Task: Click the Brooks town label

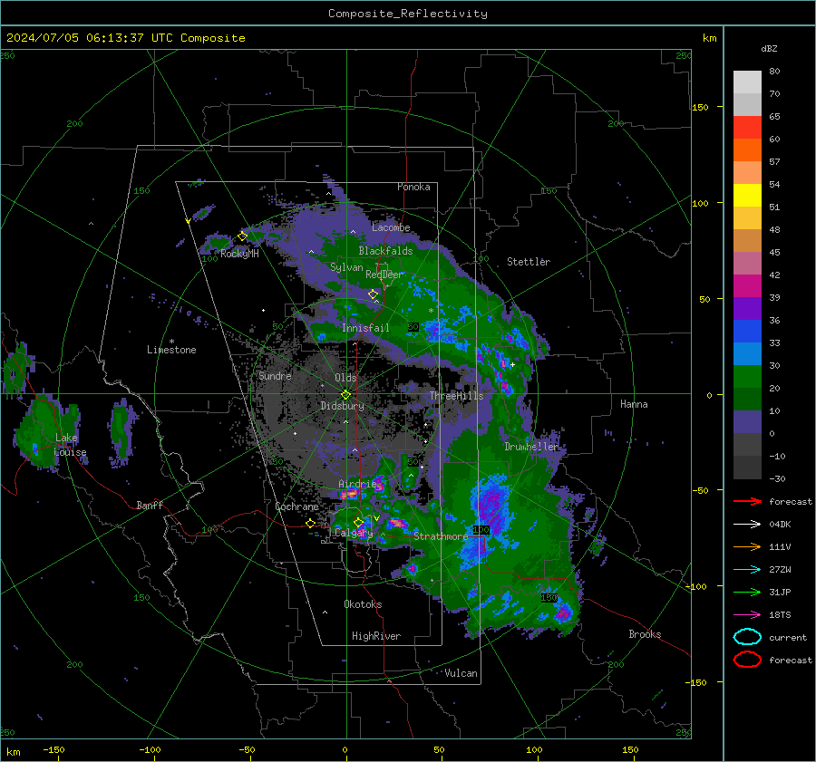Action: (x=645, y=634)
